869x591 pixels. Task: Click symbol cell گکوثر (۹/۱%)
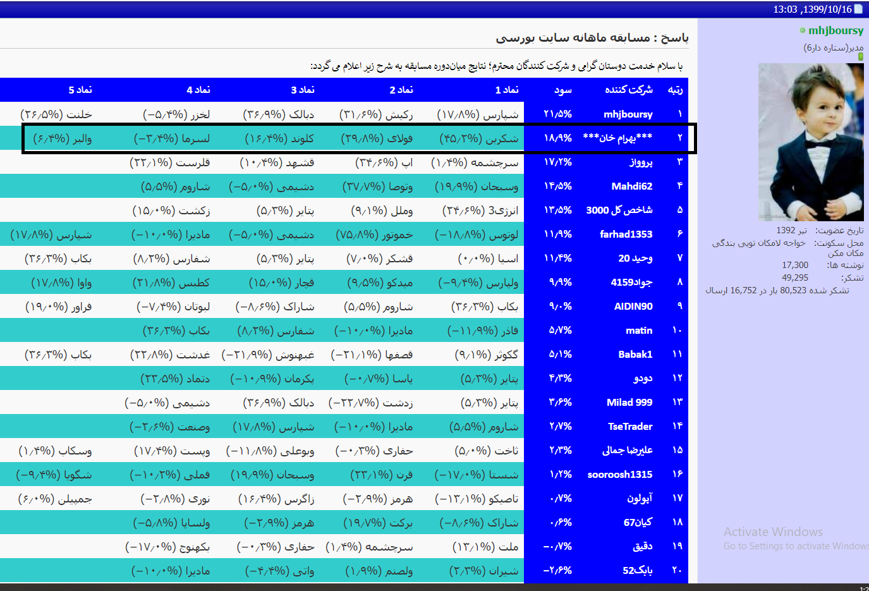click(487, 355)
